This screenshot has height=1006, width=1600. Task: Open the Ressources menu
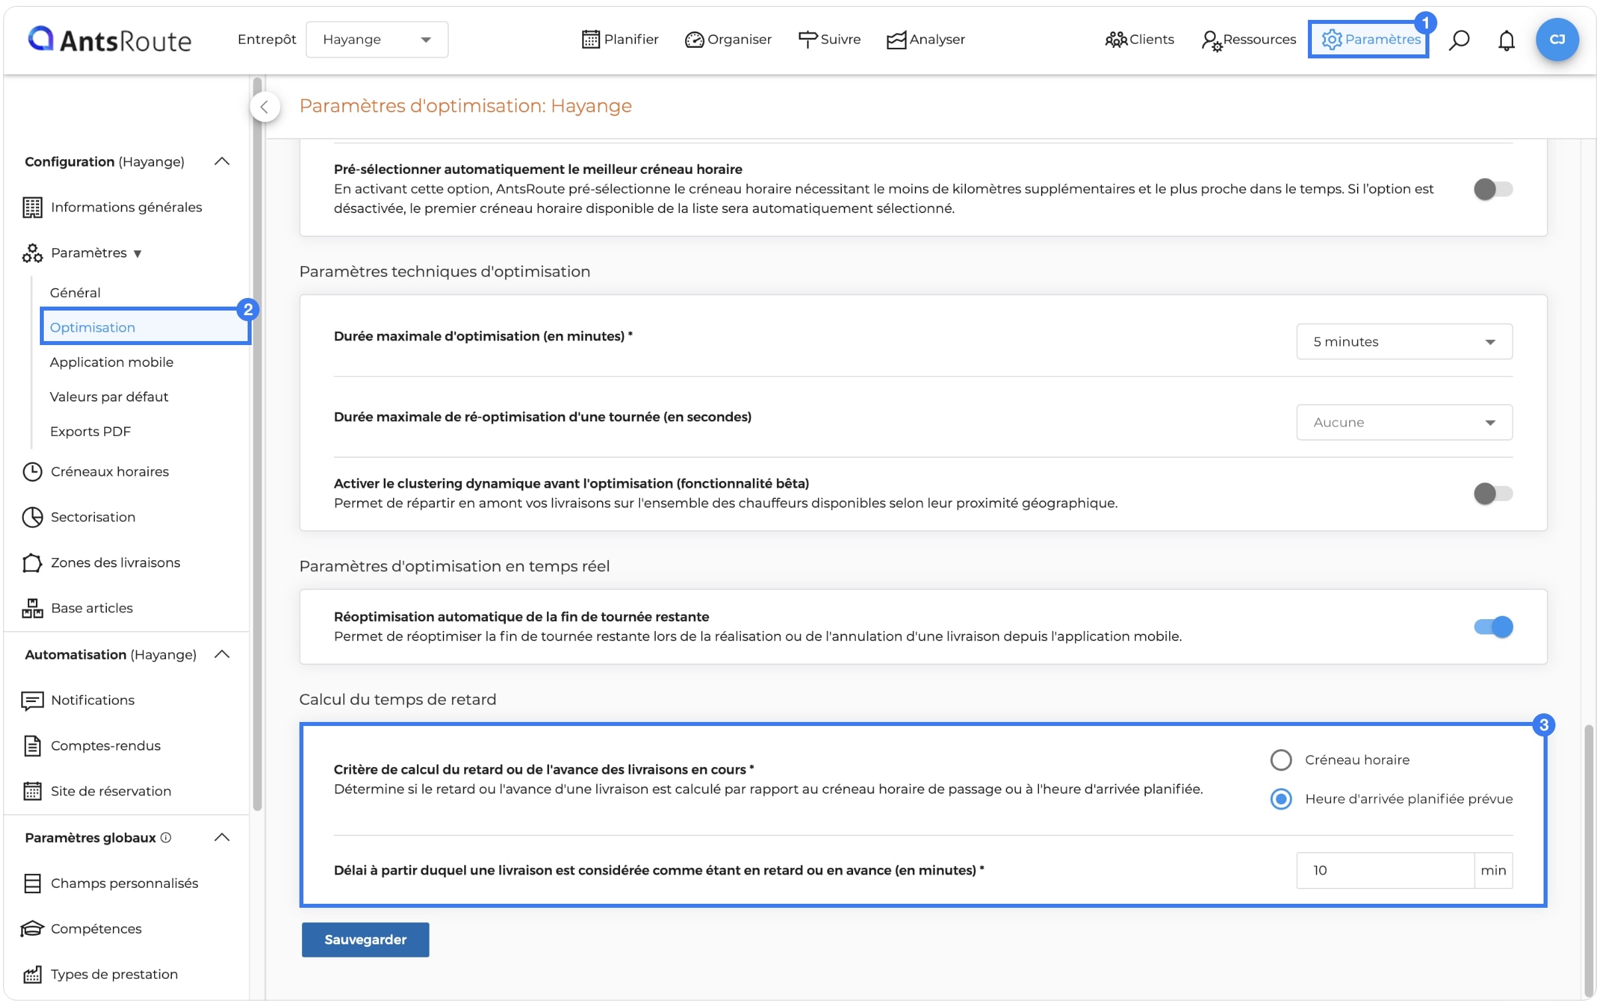tap(1248, 40)
